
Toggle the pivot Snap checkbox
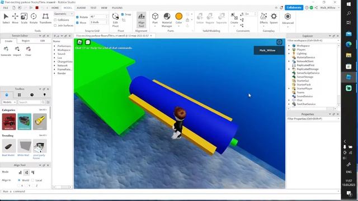pos(123,15)
